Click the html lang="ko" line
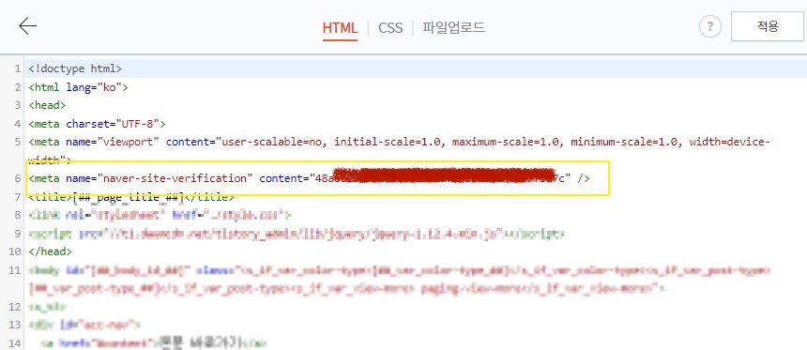 (78, 87)
